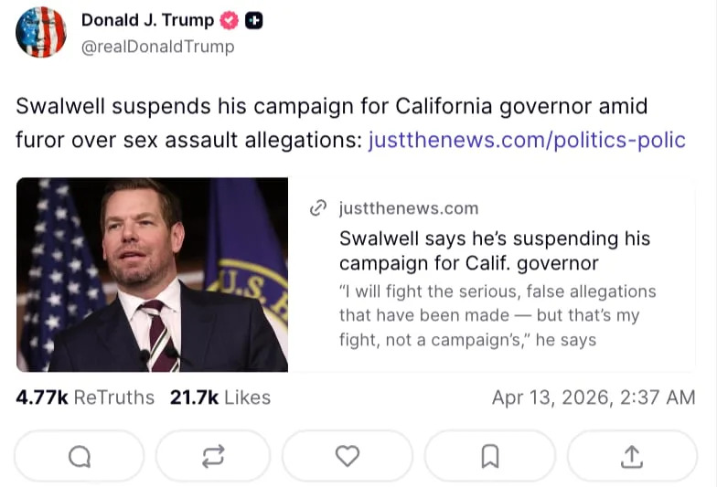Share the post with the upload icon

(x=632, y=456)
